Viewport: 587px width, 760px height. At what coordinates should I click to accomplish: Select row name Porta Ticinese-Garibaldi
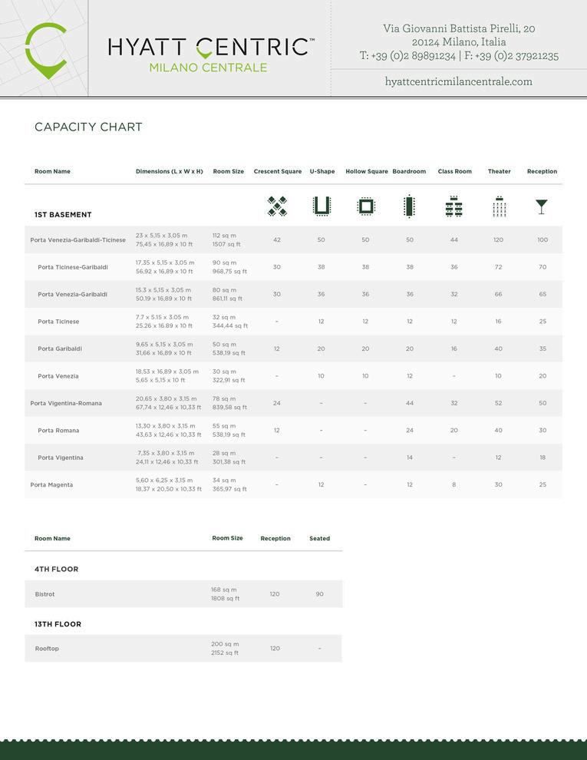click(x=73, y=267)
